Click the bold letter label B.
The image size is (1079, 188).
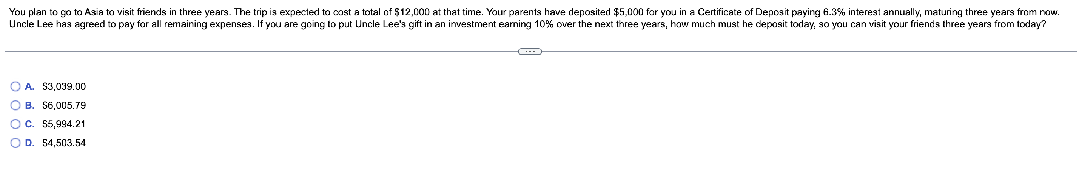pyautogui.click(x=29, y=105)
